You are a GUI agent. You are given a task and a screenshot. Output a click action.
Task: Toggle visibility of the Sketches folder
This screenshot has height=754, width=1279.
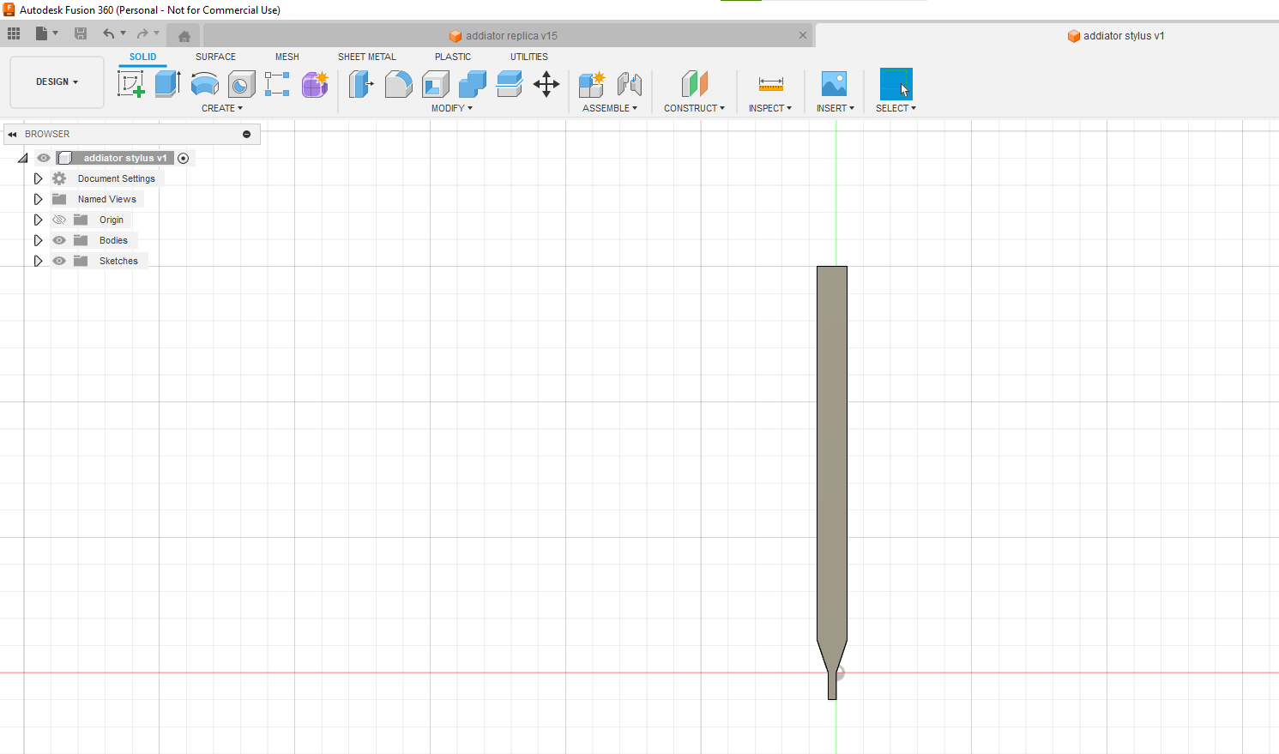(58, 261)
